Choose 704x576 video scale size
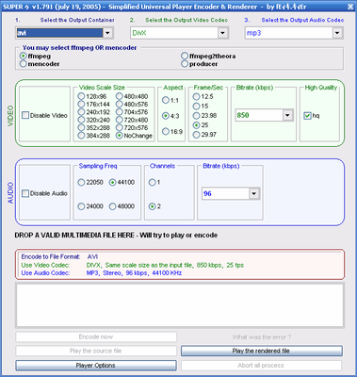This screenshot has height=377, width=357. click(x=120, y=112)
